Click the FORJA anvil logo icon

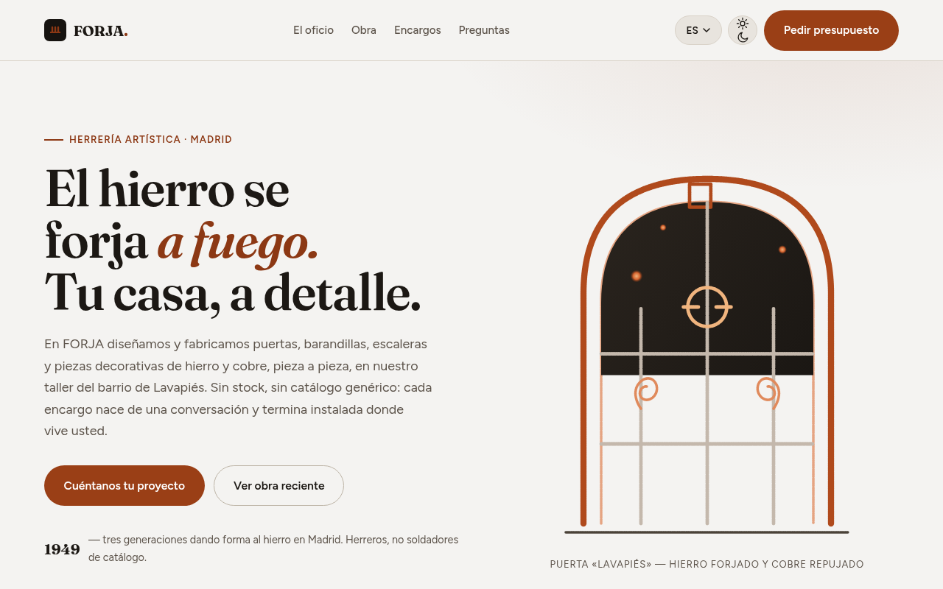55,30
